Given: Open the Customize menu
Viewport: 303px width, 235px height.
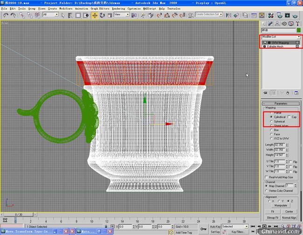Looking at the screenshot, I should 134,9.
